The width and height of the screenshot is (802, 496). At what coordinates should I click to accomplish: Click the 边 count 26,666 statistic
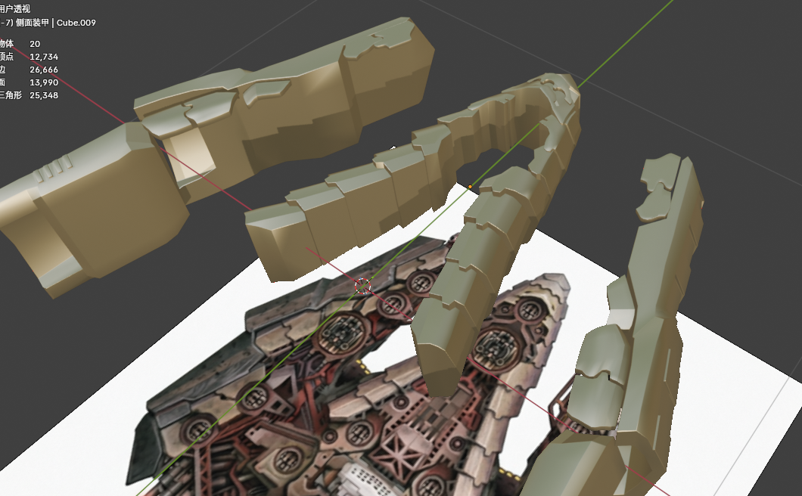pyautogui.click(x=44, y=70)
